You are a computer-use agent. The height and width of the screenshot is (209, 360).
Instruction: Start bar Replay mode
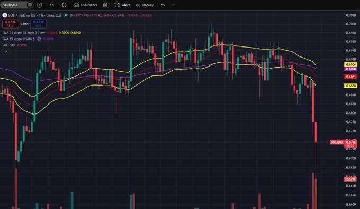click(x=145, y=5)
